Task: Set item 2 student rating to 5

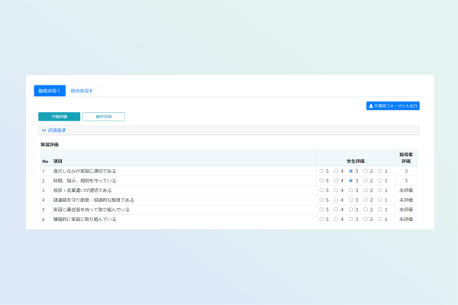Action: [321, 181]
